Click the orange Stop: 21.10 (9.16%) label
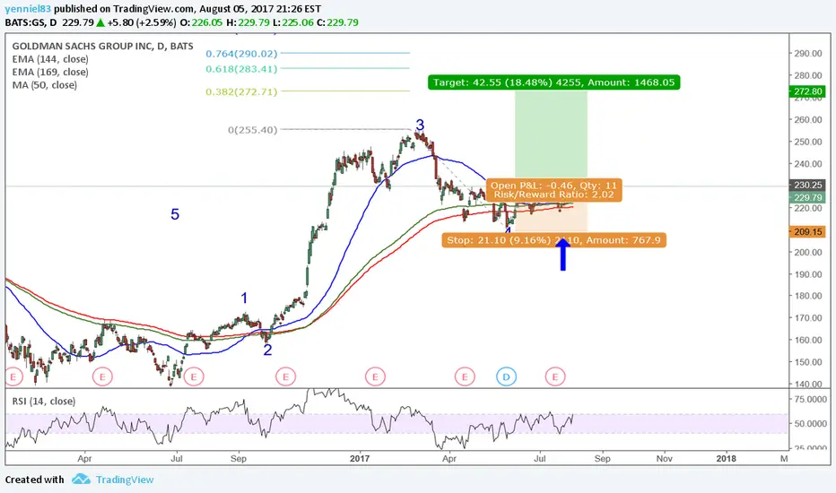Screen dimensions: 836x493 pos(553,240)
